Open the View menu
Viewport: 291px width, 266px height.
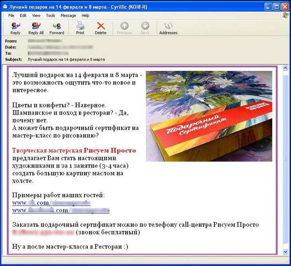36,15
